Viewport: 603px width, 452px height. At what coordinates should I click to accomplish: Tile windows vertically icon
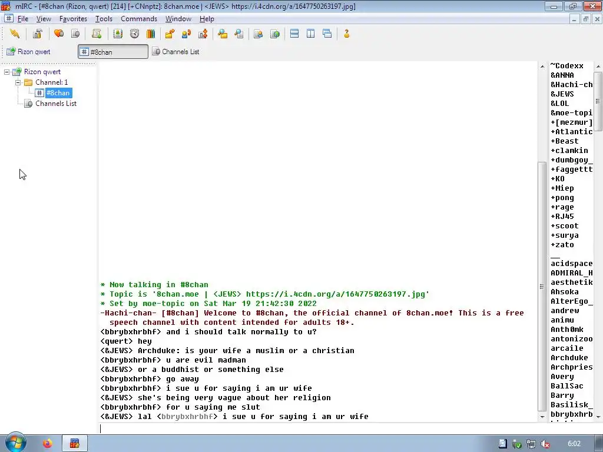[x=311, y=34]
